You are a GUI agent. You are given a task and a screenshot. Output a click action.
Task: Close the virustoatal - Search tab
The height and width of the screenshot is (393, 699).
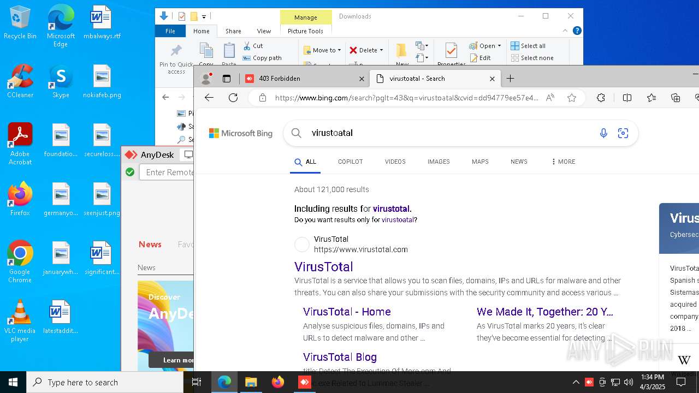pos(492,79)
